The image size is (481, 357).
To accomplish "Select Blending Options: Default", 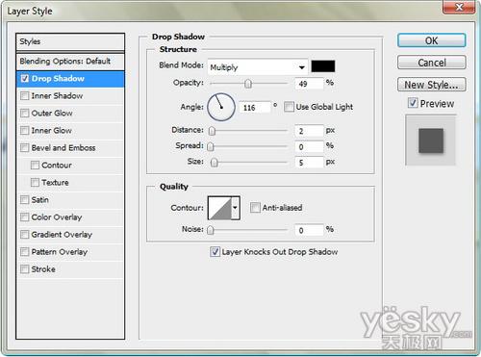I will [70, 62].
